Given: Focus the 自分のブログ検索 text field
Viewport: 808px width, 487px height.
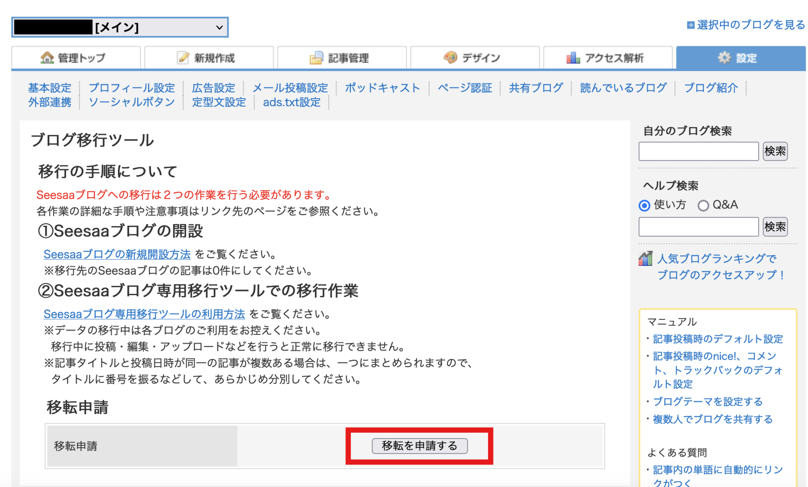Looking at the screenshot, I should (699, 151).
